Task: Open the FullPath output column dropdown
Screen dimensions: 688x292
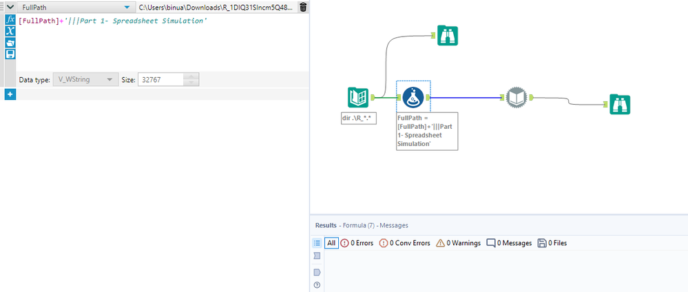Action: point(127,7)
